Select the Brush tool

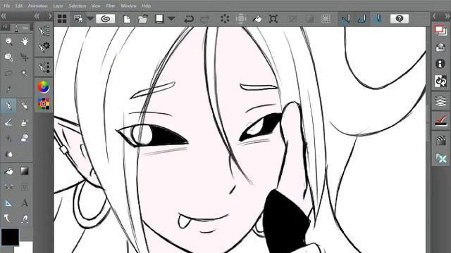[8, 122]
